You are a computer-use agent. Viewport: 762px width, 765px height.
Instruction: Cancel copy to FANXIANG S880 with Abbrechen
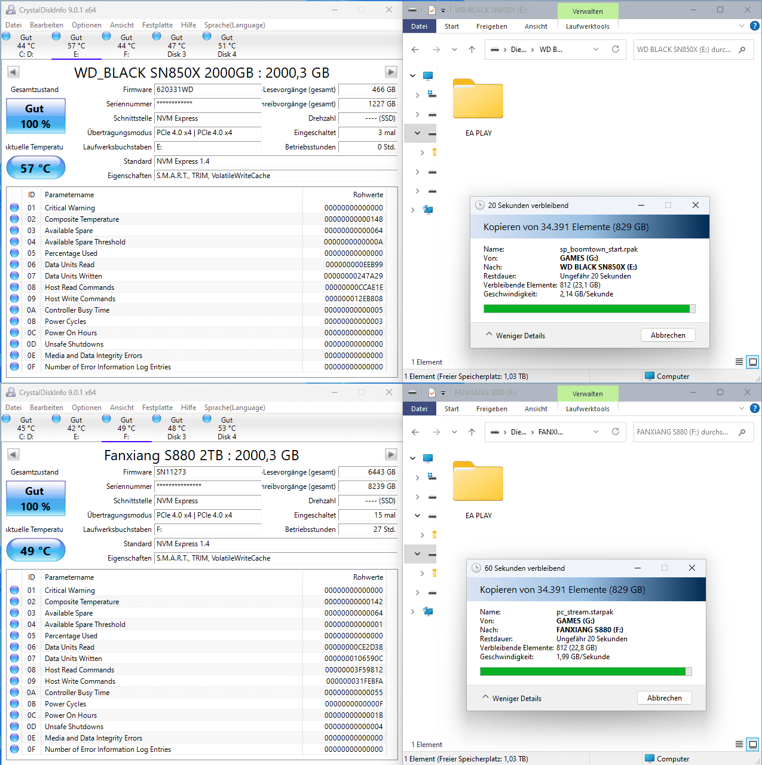click(x=665, y=698)
